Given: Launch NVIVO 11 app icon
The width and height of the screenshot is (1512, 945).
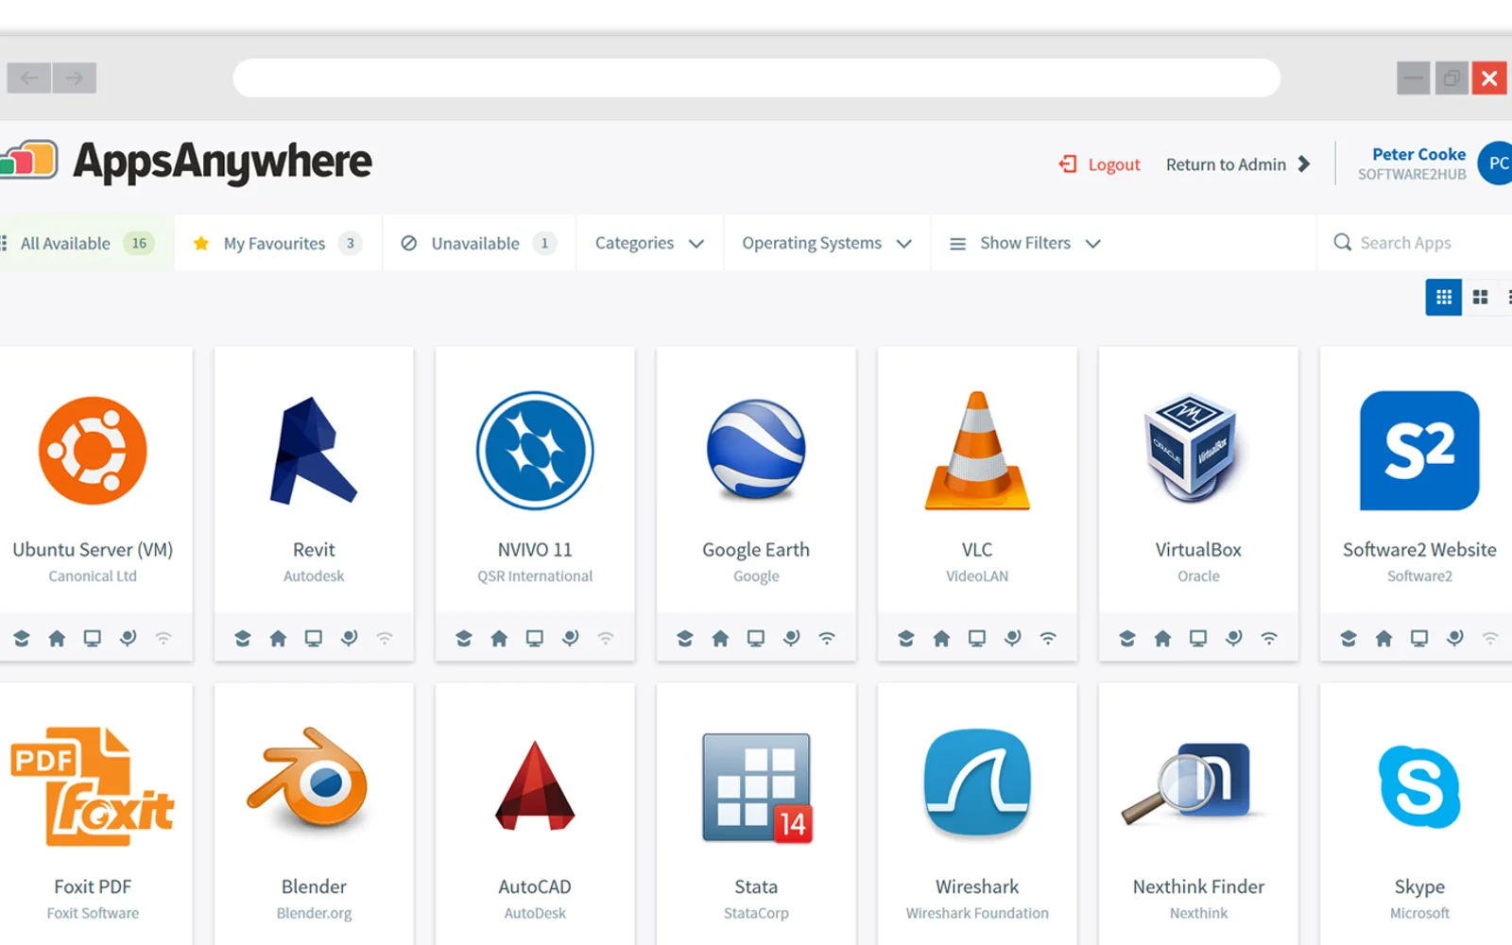Looking at the screenshot, I should [535, 450].
